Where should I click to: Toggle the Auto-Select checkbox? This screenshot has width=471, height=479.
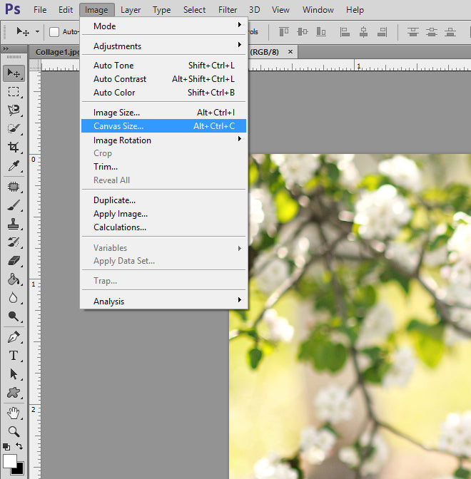coord(54,31)
